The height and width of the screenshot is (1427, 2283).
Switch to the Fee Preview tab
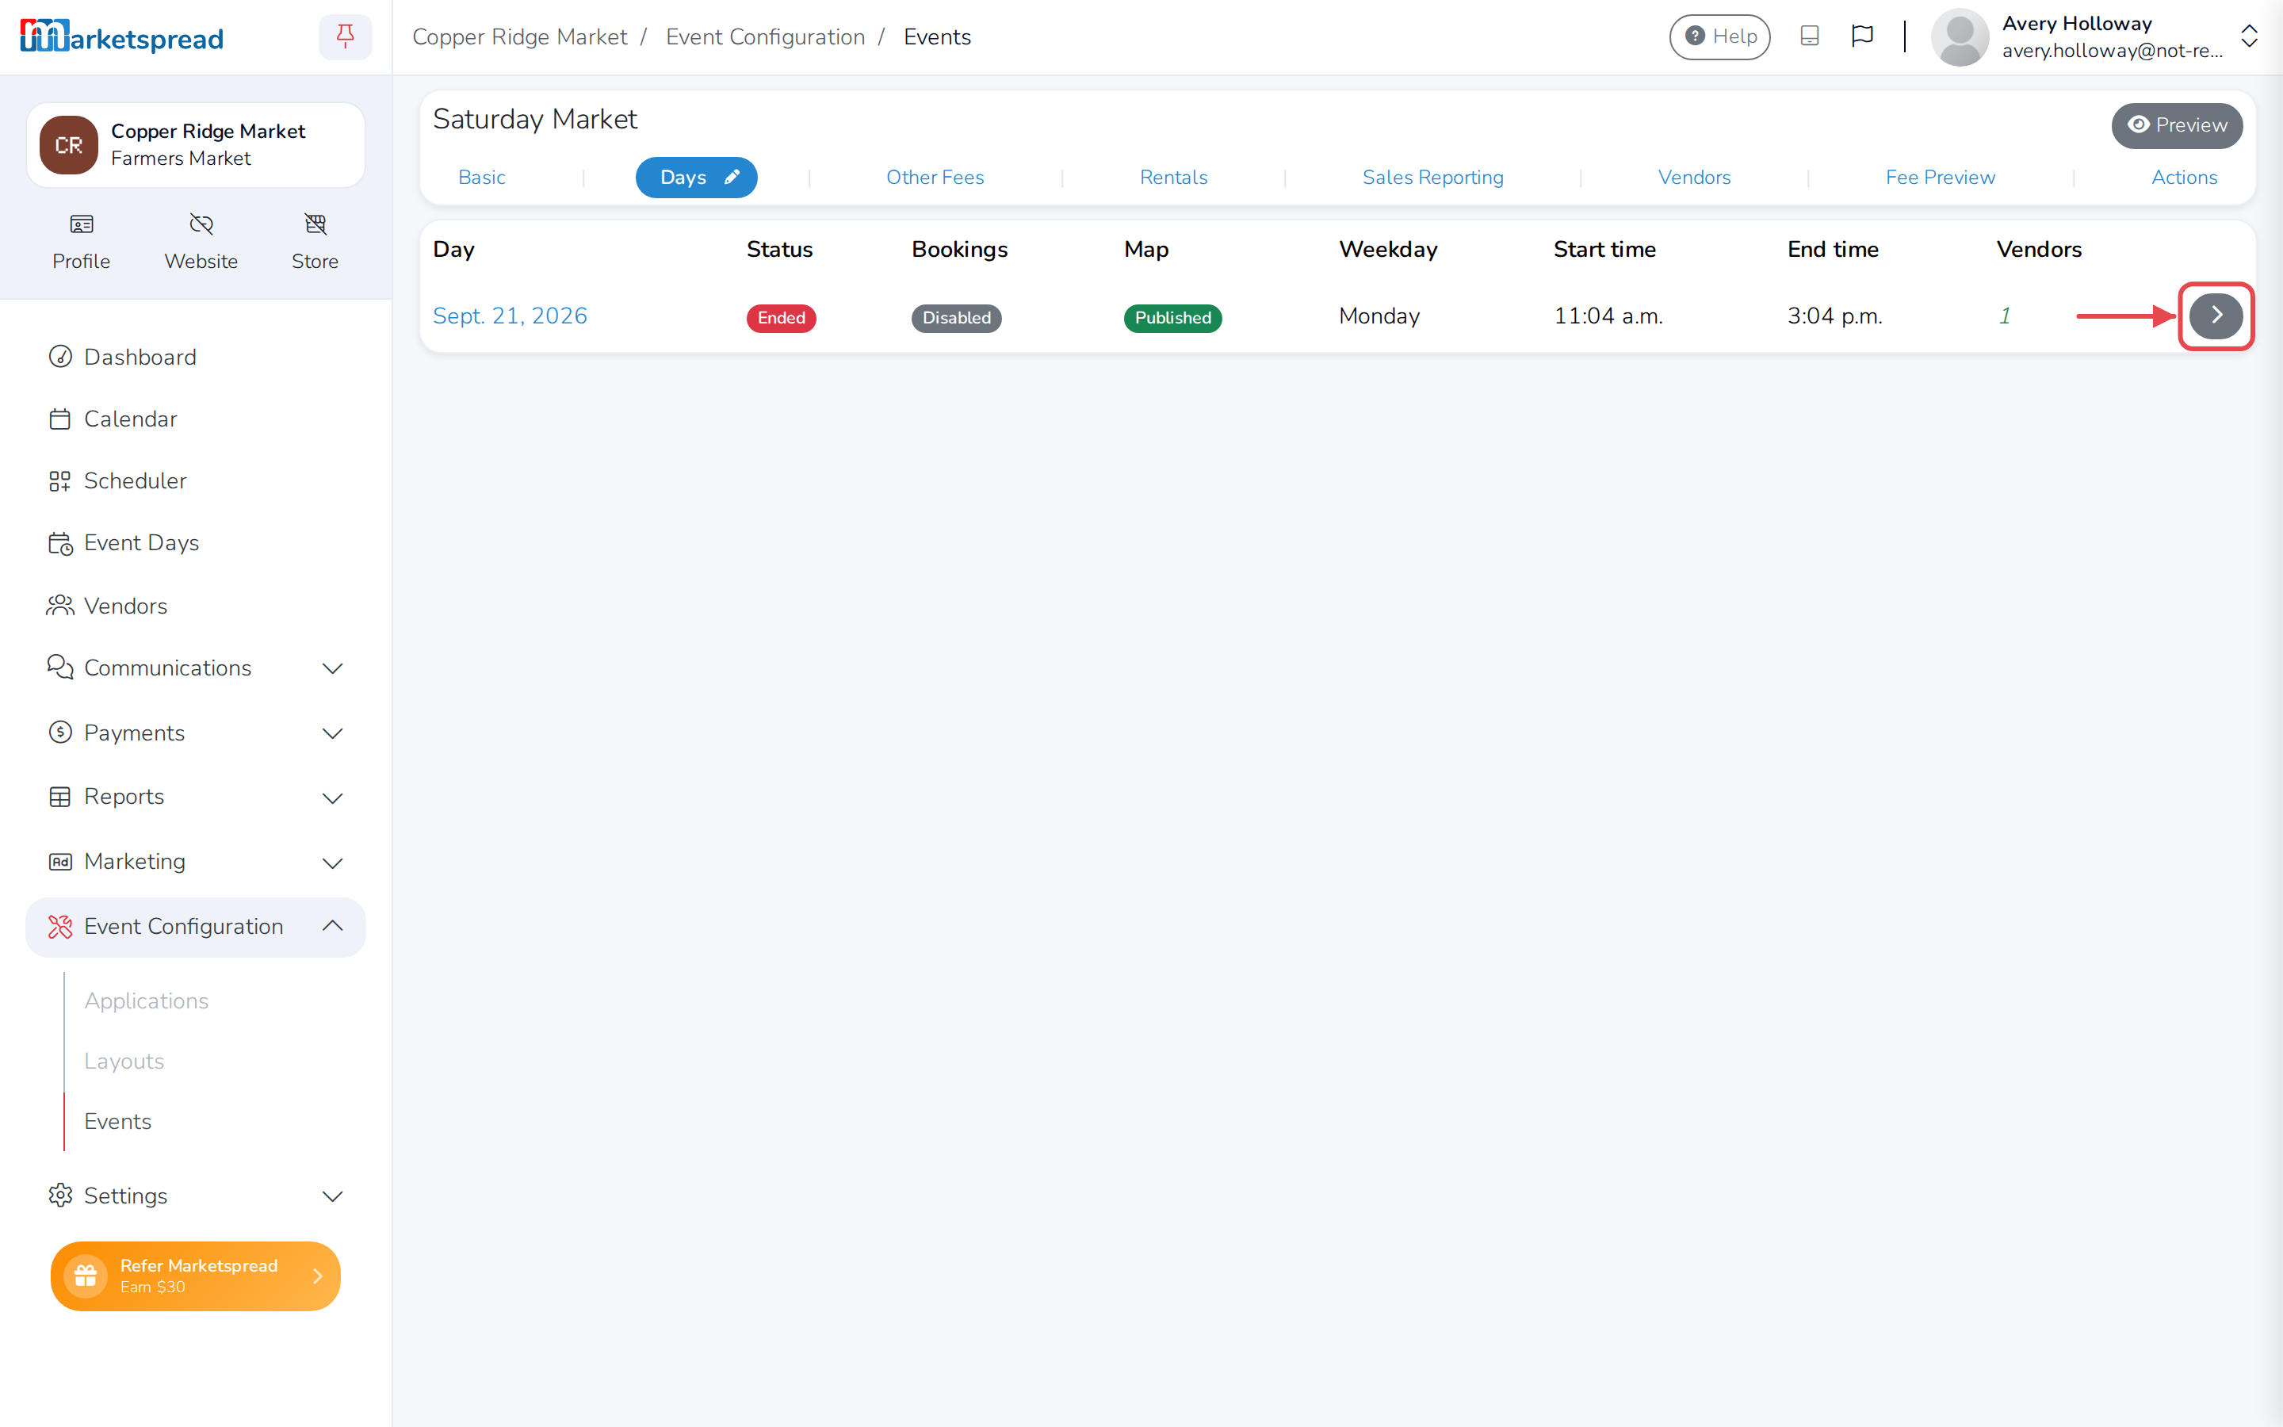click(x=1940, y=178)
